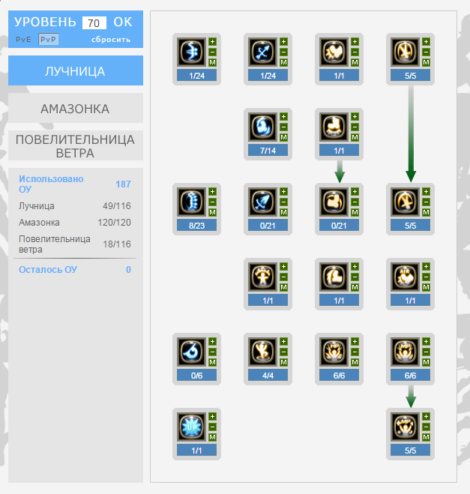
Task: Select the running figure skill showing 4/4
Action: (x=262, y=352)
